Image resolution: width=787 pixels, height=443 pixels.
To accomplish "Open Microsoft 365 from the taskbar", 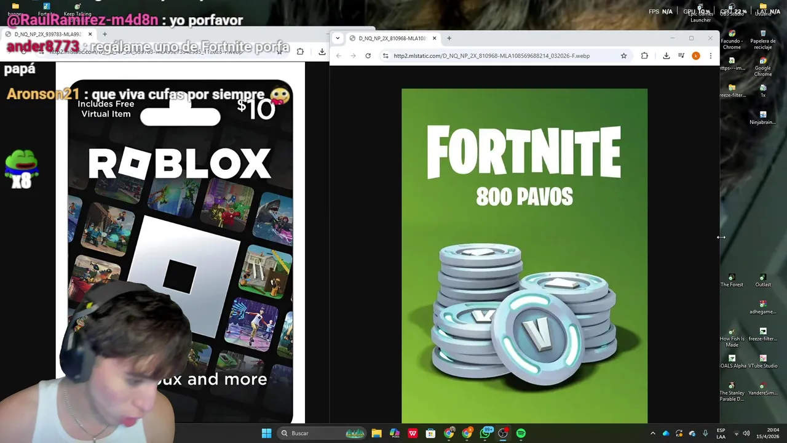I will [395, 433].
